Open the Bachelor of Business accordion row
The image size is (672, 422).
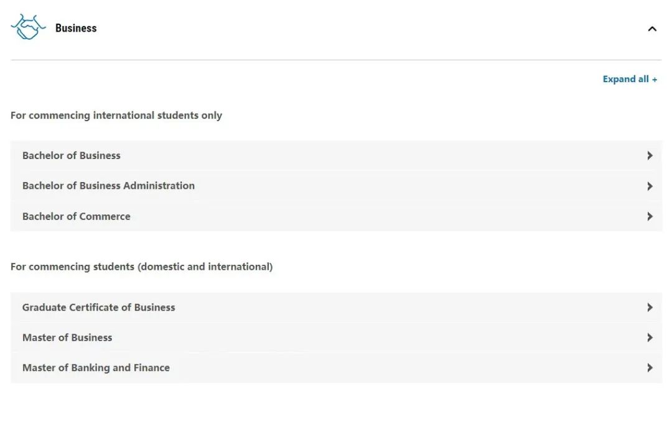pyautogui.click(x=336, y=155)
